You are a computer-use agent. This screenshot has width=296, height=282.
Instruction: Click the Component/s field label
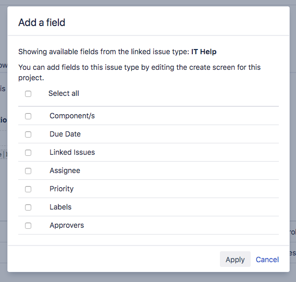click(x=72, y=116)
